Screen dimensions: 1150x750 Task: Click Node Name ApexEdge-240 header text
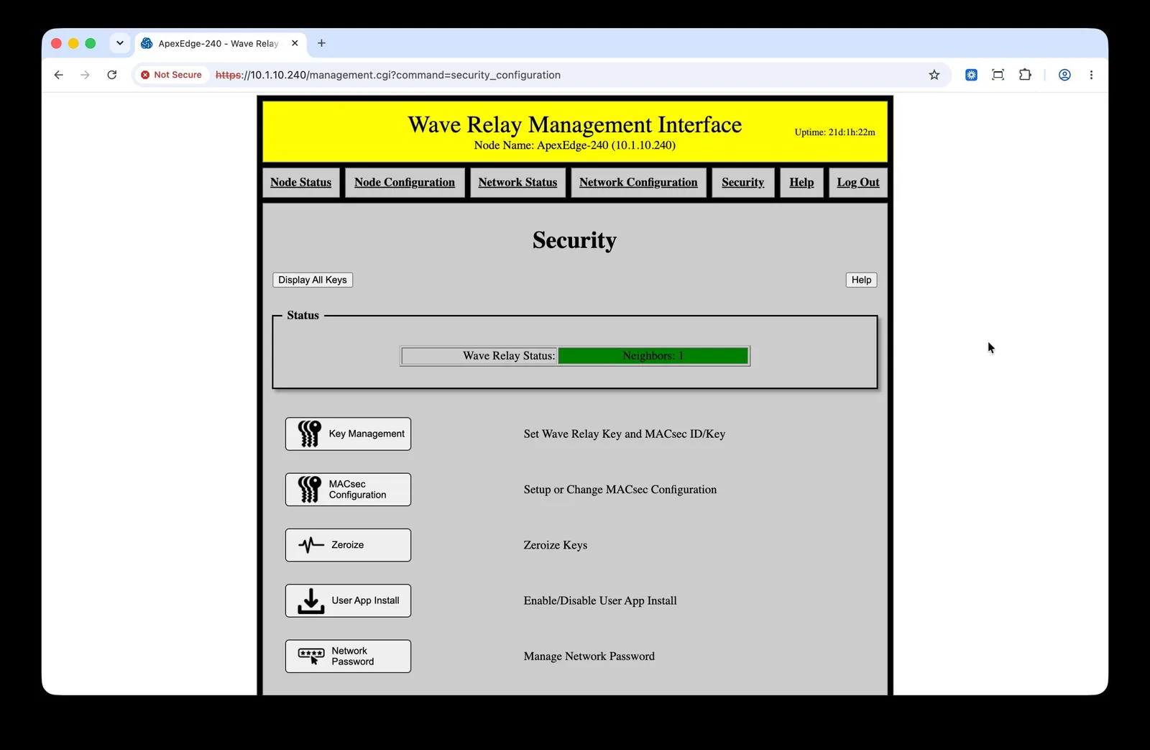(x=574, y=145)
